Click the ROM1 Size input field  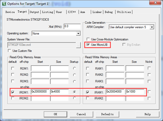point(60,68)
